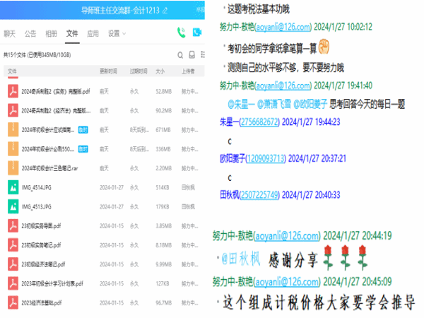Sort files by 更新时间 column

click(107, 71)
